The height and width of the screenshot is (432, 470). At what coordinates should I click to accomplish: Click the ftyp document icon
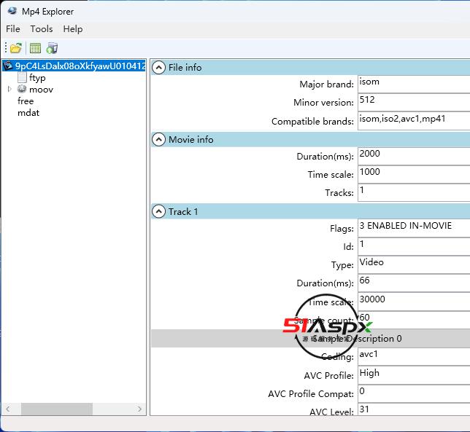click(x=22, y=77)
